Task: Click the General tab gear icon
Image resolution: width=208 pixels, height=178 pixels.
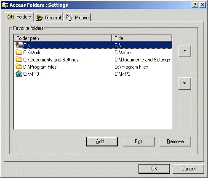Action: pyautogui.click(x=39, y=17)
